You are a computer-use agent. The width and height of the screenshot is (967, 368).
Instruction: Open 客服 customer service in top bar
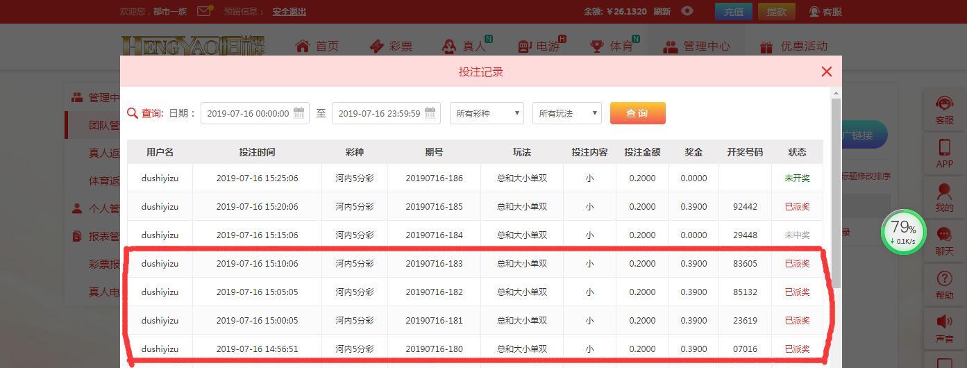pyautogui.click(x=825, y=11)
